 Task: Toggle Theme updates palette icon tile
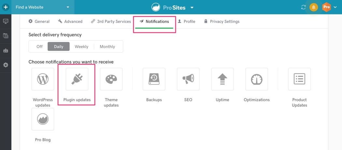pos(111,79)
